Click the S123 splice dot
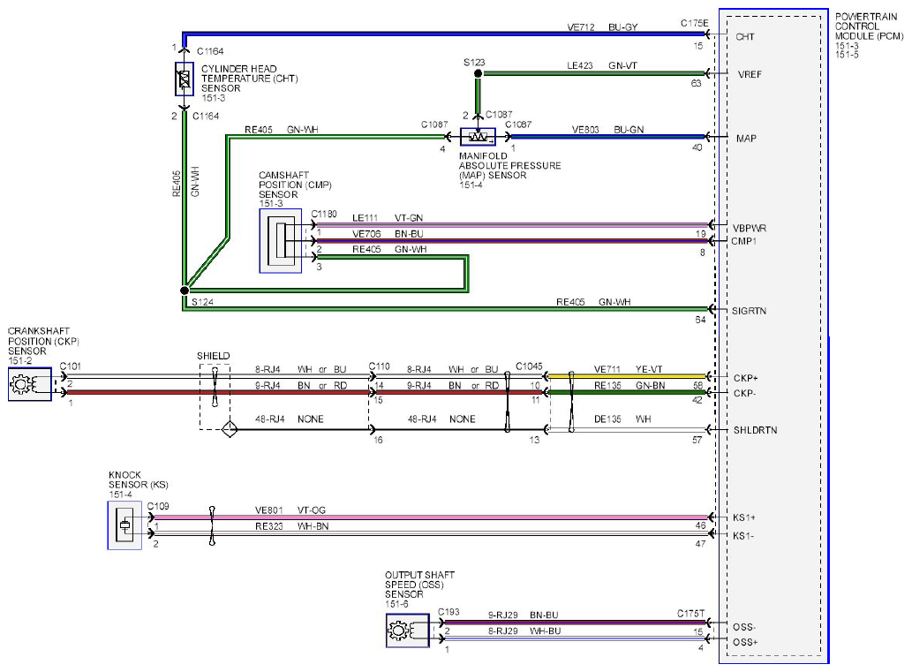This screenshot has width=912, height=672. (x=479, y=73)
